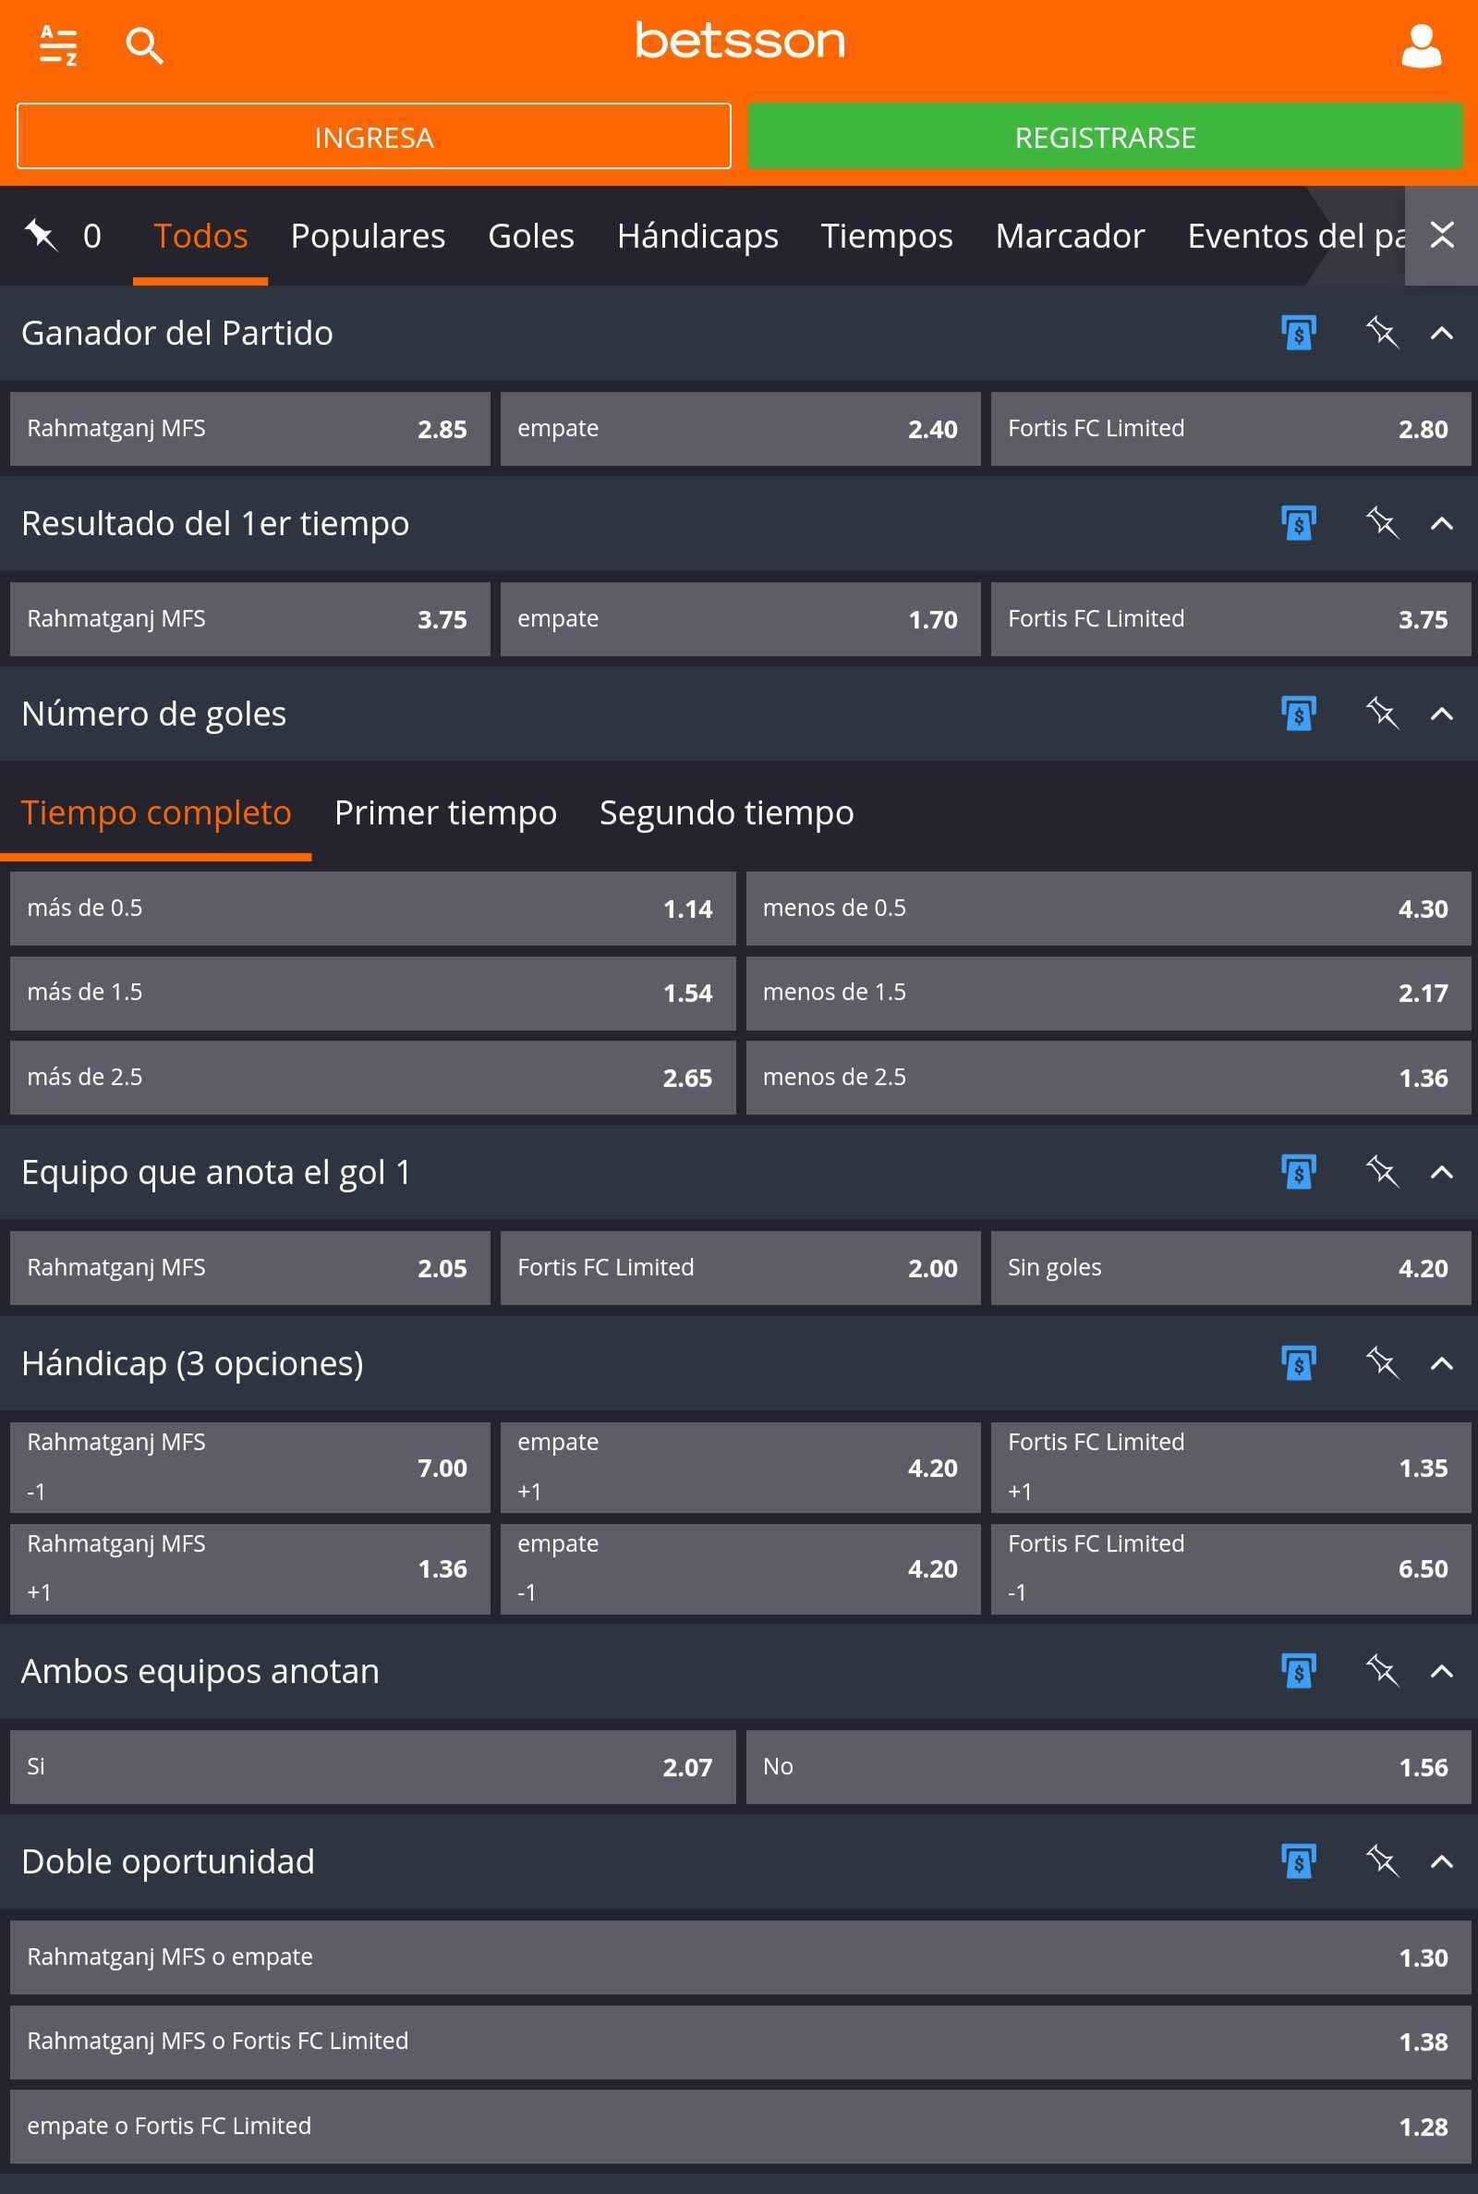Image resolution: width=1478 pixels, height=2194 pixels.
Task: Pin the Doble oportunidad market
Action: (1381, 1861)
